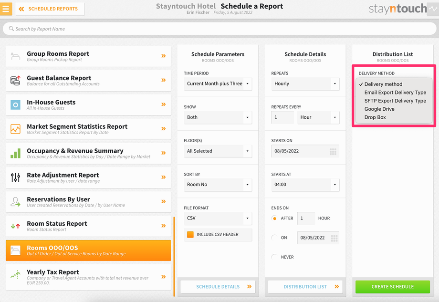Open the Show dropdown set to Both

click(x=218, y=117)
